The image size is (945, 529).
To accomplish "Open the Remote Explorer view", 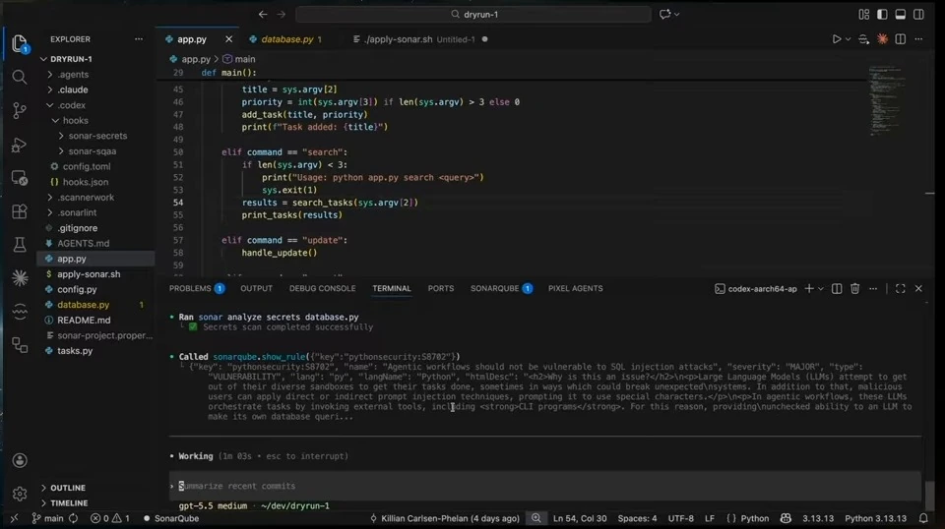I will (x=20, y=178).
